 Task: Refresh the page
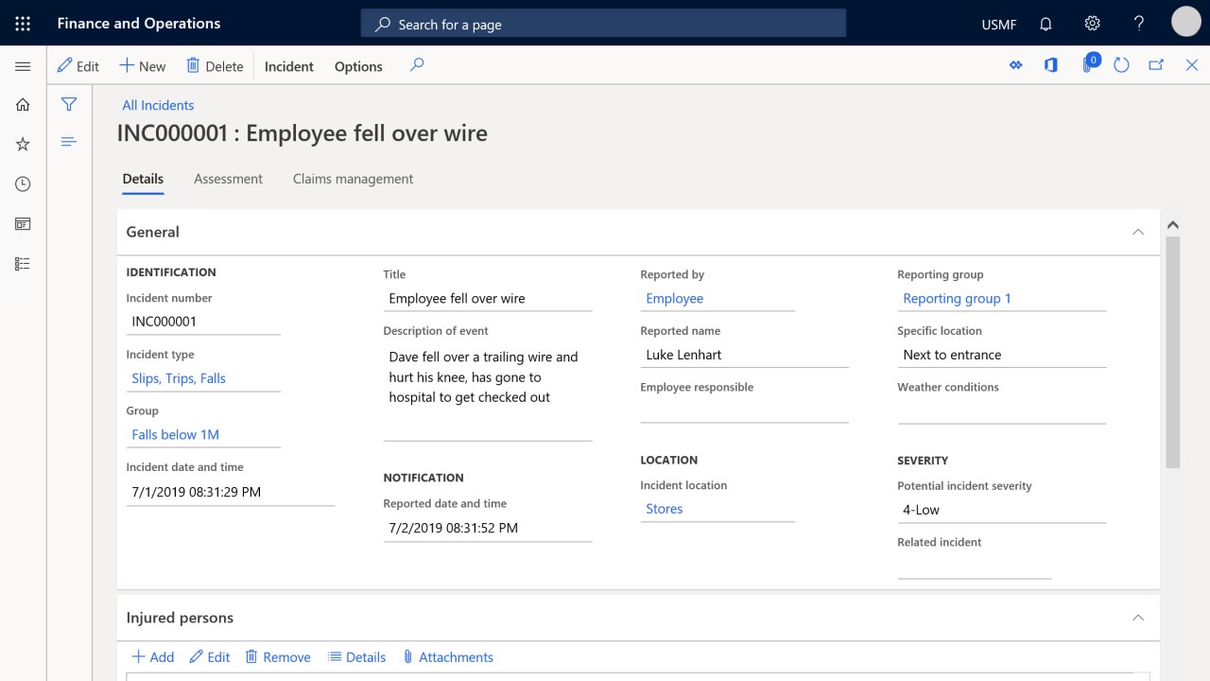(1121, 65)
